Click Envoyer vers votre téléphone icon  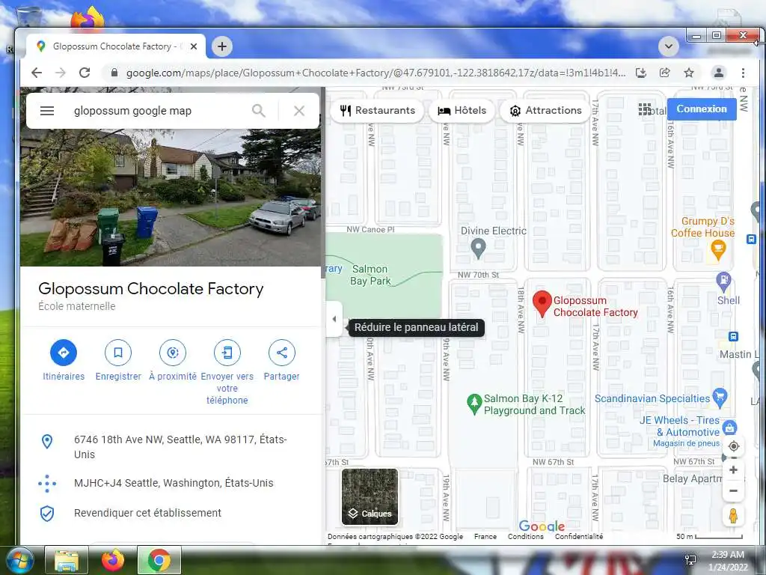[x=227, y=353]
